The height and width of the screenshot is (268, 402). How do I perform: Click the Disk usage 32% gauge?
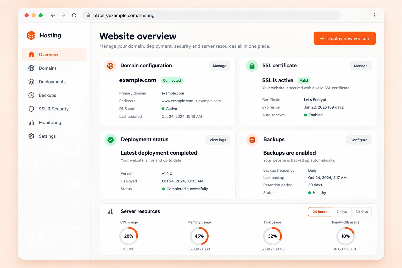[x=272, y=236]
